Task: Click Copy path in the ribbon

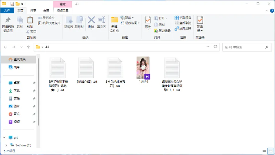Action: click(x=46, y=18)
